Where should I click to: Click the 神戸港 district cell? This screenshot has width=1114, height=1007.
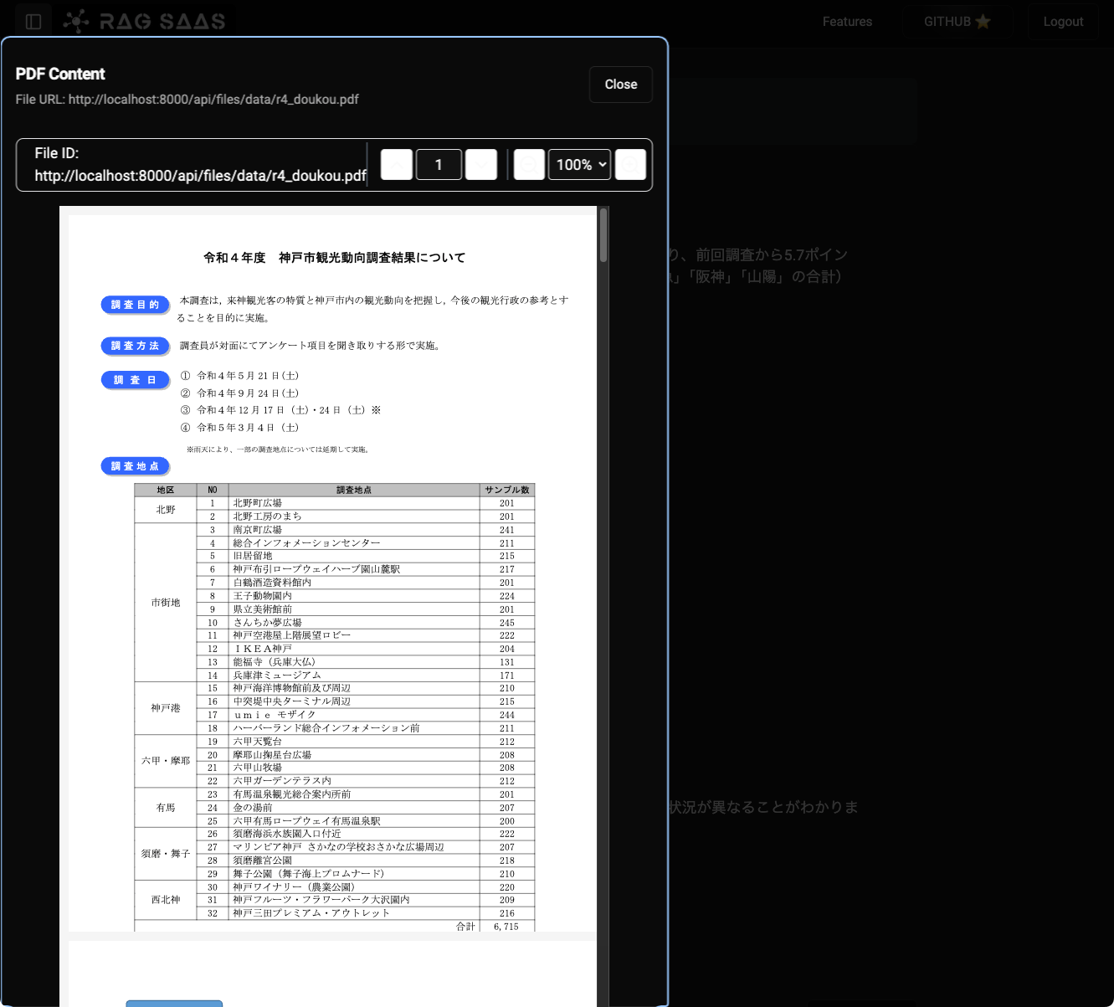pos(166,708)
